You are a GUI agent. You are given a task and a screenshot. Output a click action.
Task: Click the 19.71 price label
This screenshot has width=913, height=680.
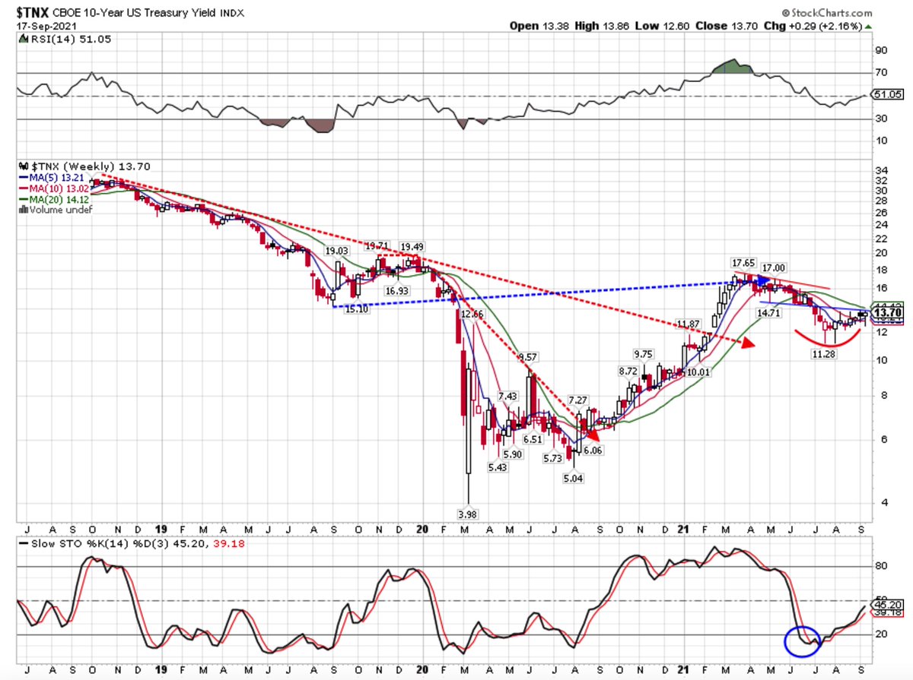pos(377,246)
